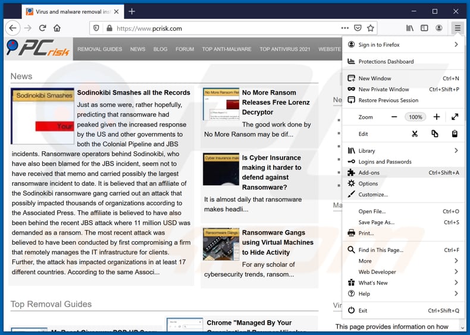Viewport: 470px width, 335px height.
Task: Open NEWS navigation link
Action: (x=137, y=49)
